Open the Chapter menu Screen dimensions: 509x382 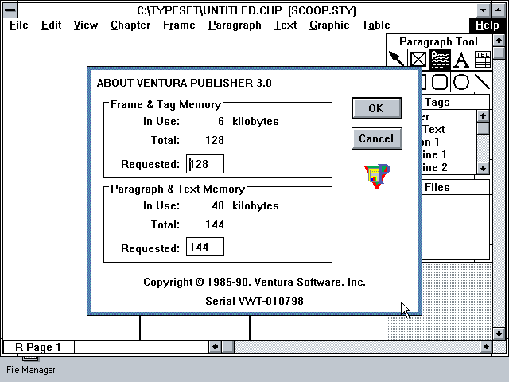pyautogui.click(x=130, y=25)
